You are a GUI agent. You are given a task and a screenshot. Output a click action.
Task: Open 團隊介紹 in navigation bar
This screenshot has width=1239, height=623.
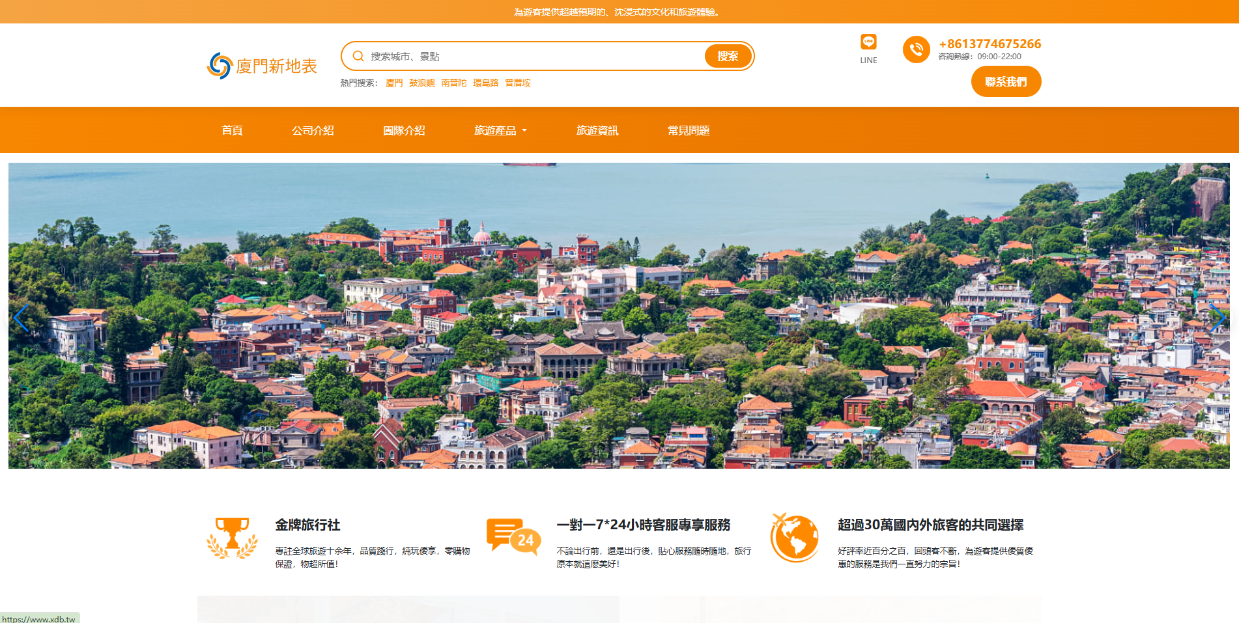(x=404, y=131)
